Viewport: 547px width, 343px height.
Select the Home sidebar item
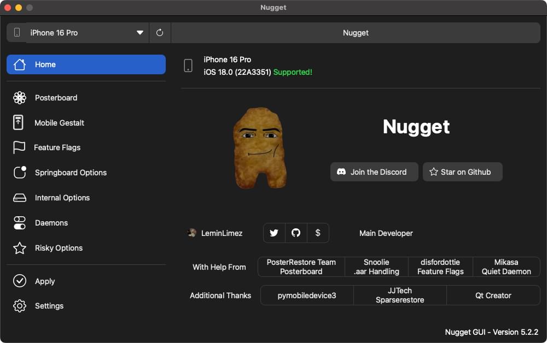pos(86,64)
